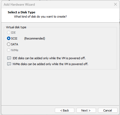Image resolution: width=120 pixels, height=115 pixels.
Task: Click the IDE disks powered off notice text
Action: point(49,58)
